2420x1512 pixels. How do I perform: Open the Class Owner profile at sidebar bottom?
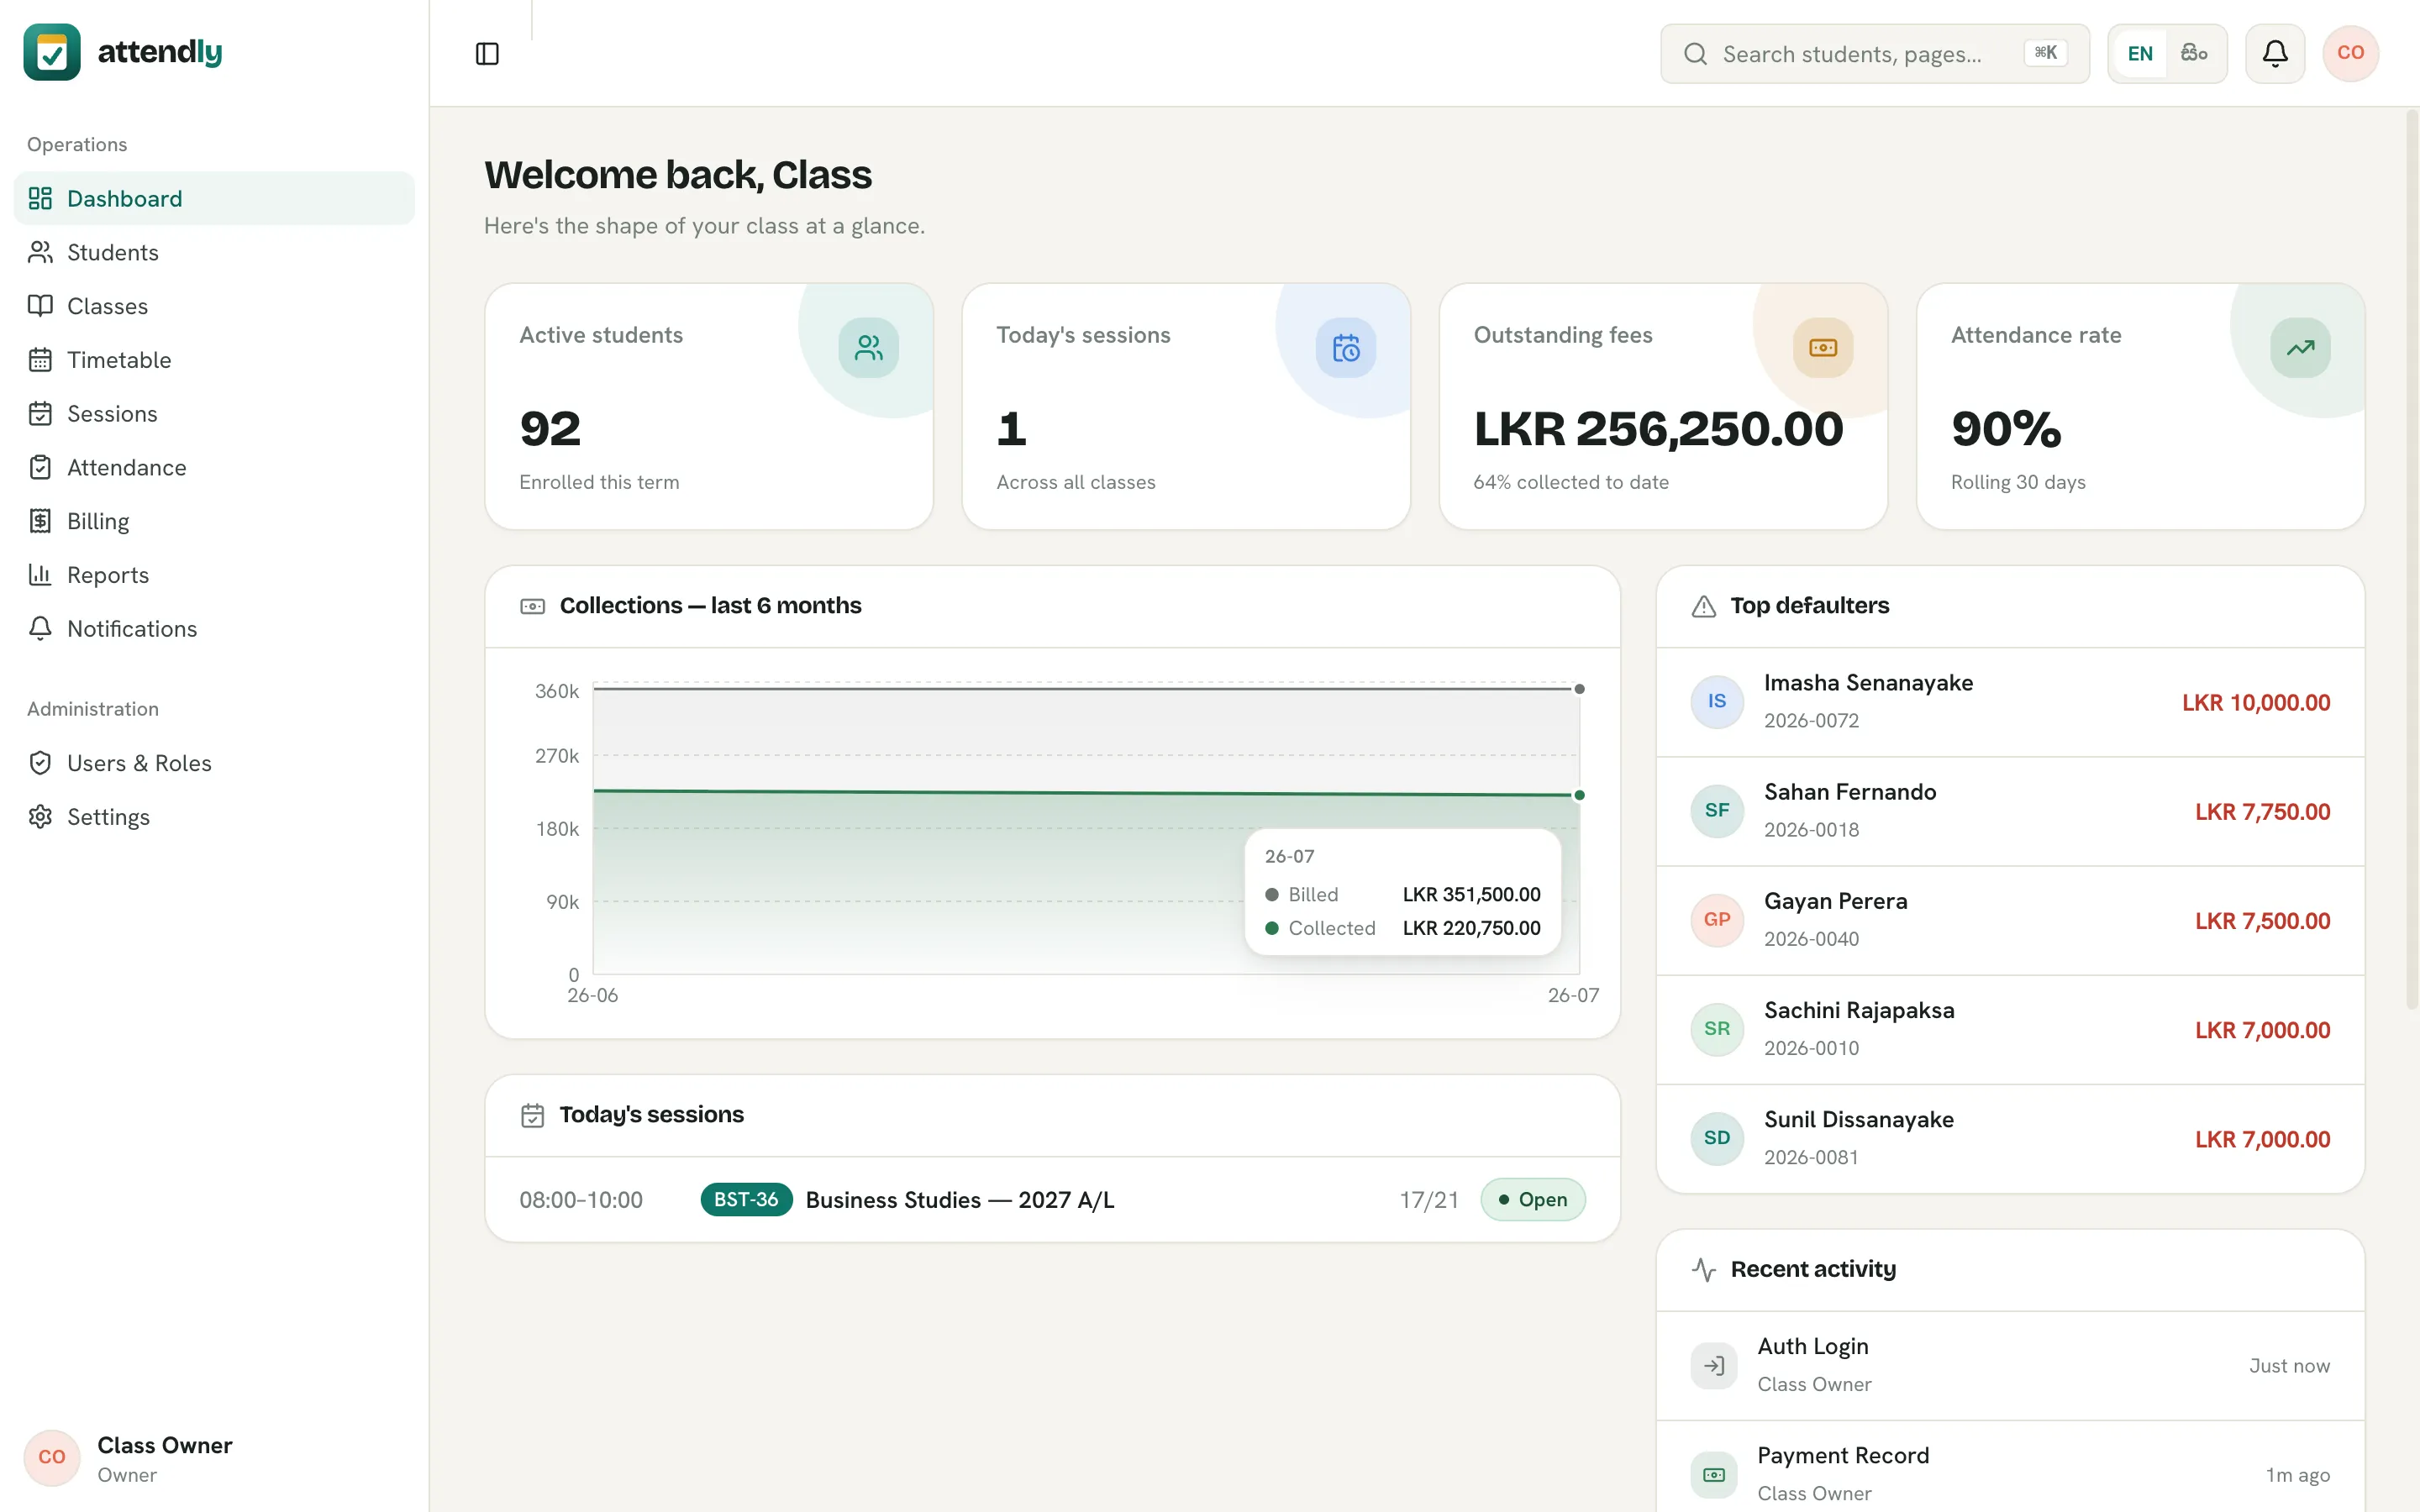214,1459
